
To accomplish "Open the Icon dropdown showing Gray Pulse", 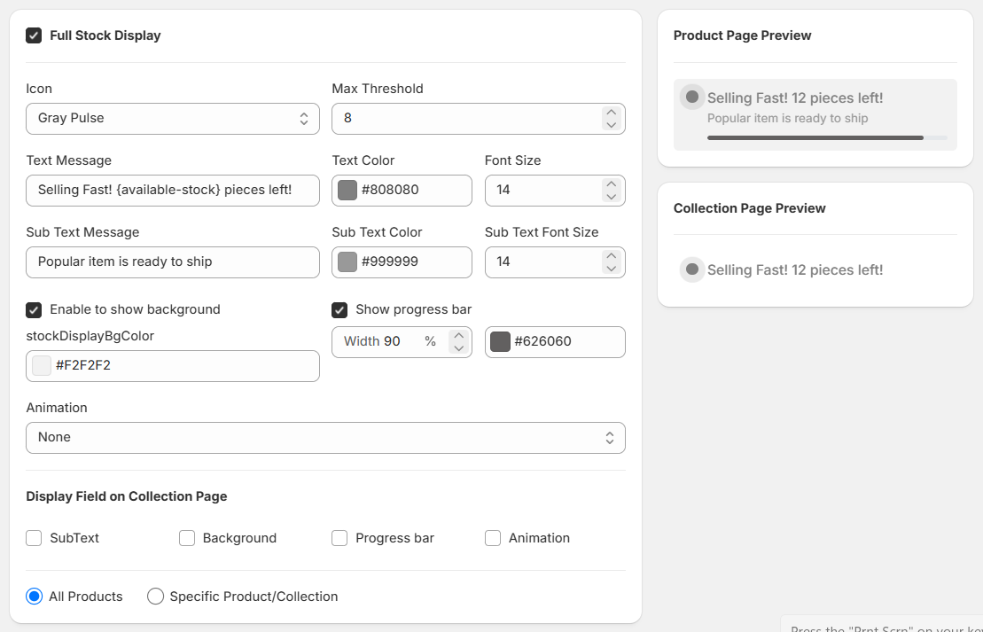I will coord(172,119).
